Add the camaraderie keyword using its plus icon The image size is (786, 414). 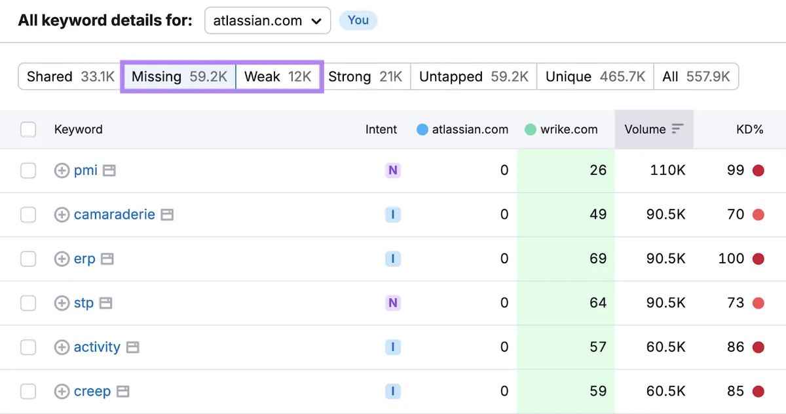coord(62,215)
